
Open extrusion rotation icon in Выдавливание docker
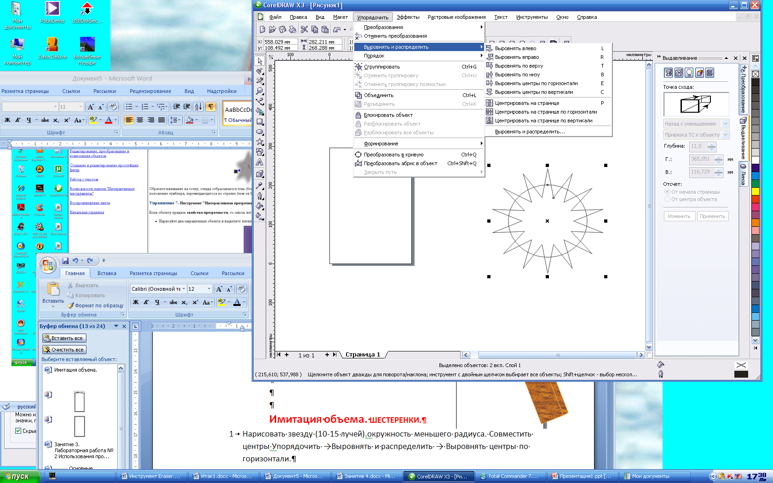click(x=679, y=73)
